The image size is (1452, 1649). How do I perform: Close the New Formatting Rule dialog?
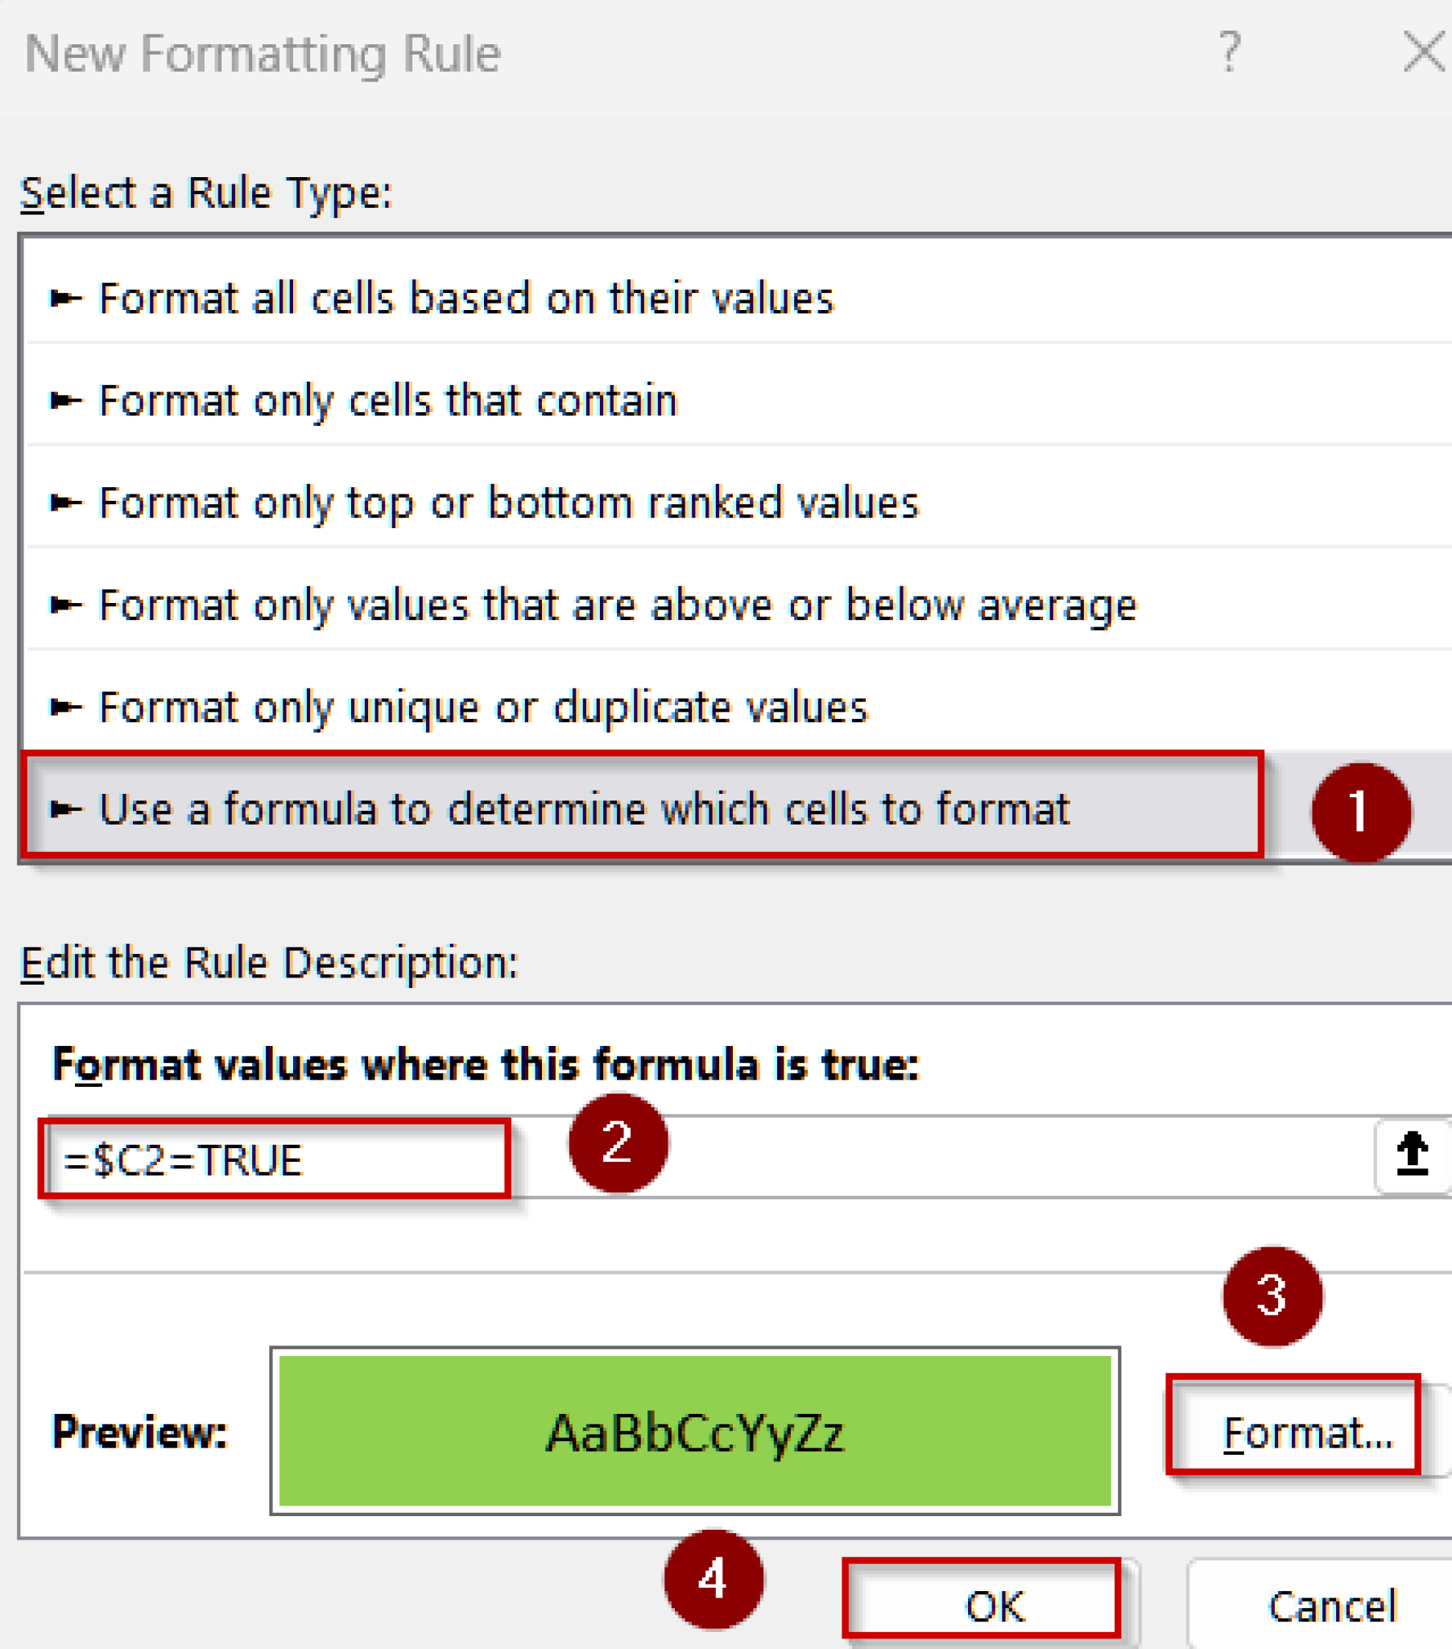point(1424,52)
